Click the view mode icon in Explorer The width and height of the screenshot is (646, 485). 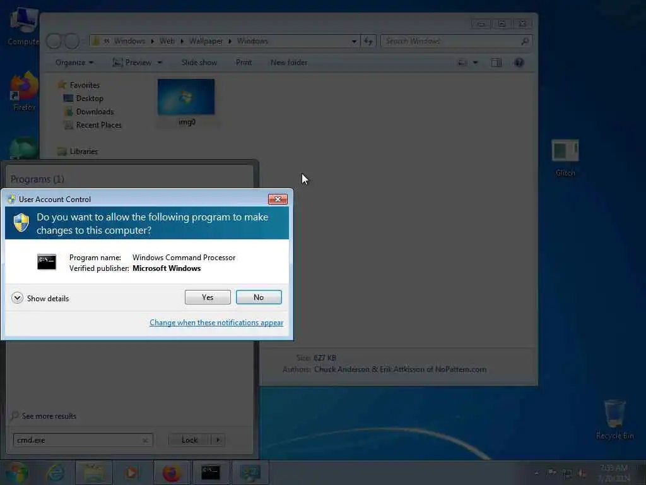pos(462,63)
